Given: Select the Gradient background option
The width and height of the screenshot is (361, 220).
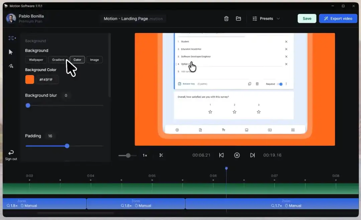Looking at the screenshot, I should tap(58, 60).
